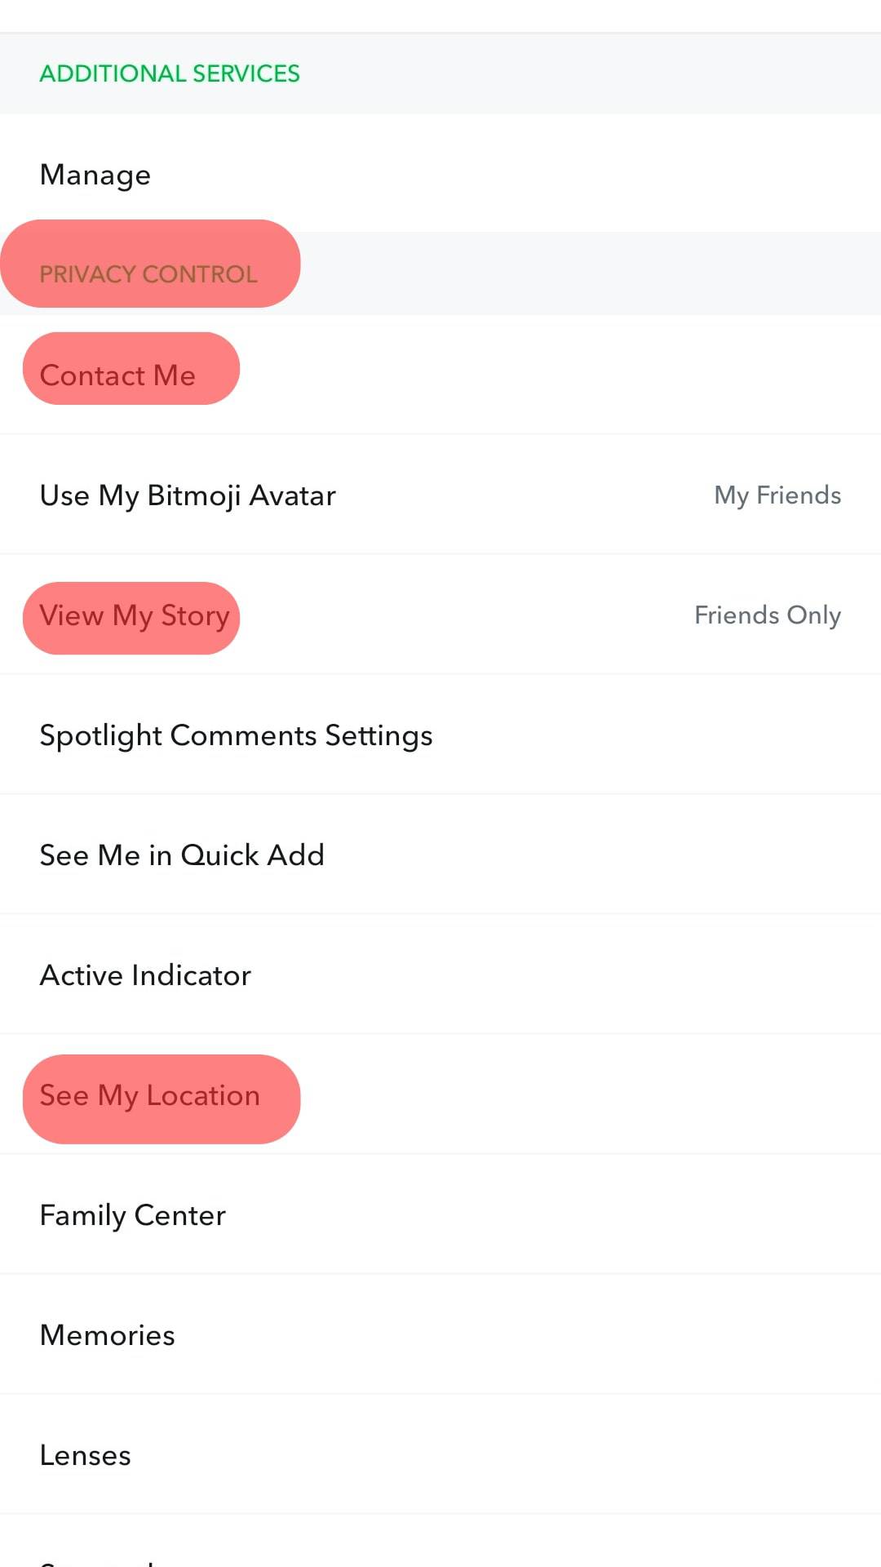
Task: Change the Friends Only story value
Action: (x=767, y=615)
